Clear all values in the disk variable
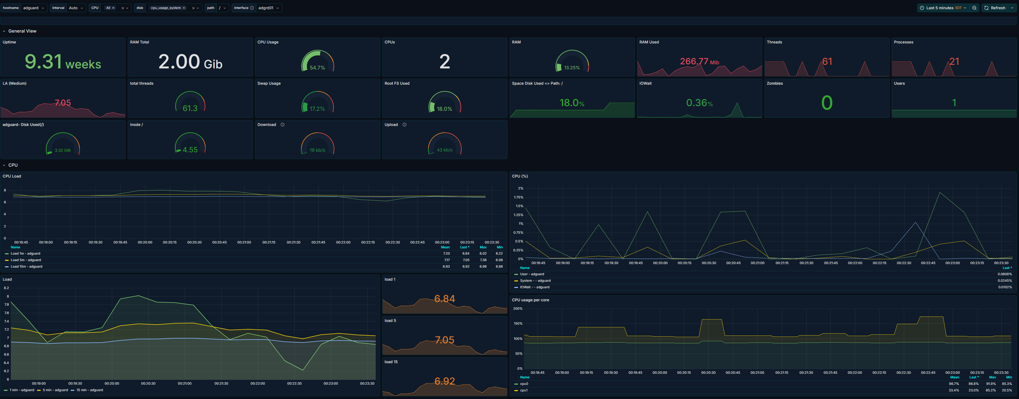Screen dimensions: 1019x399 pyautogui.click(x=193, y=8)
